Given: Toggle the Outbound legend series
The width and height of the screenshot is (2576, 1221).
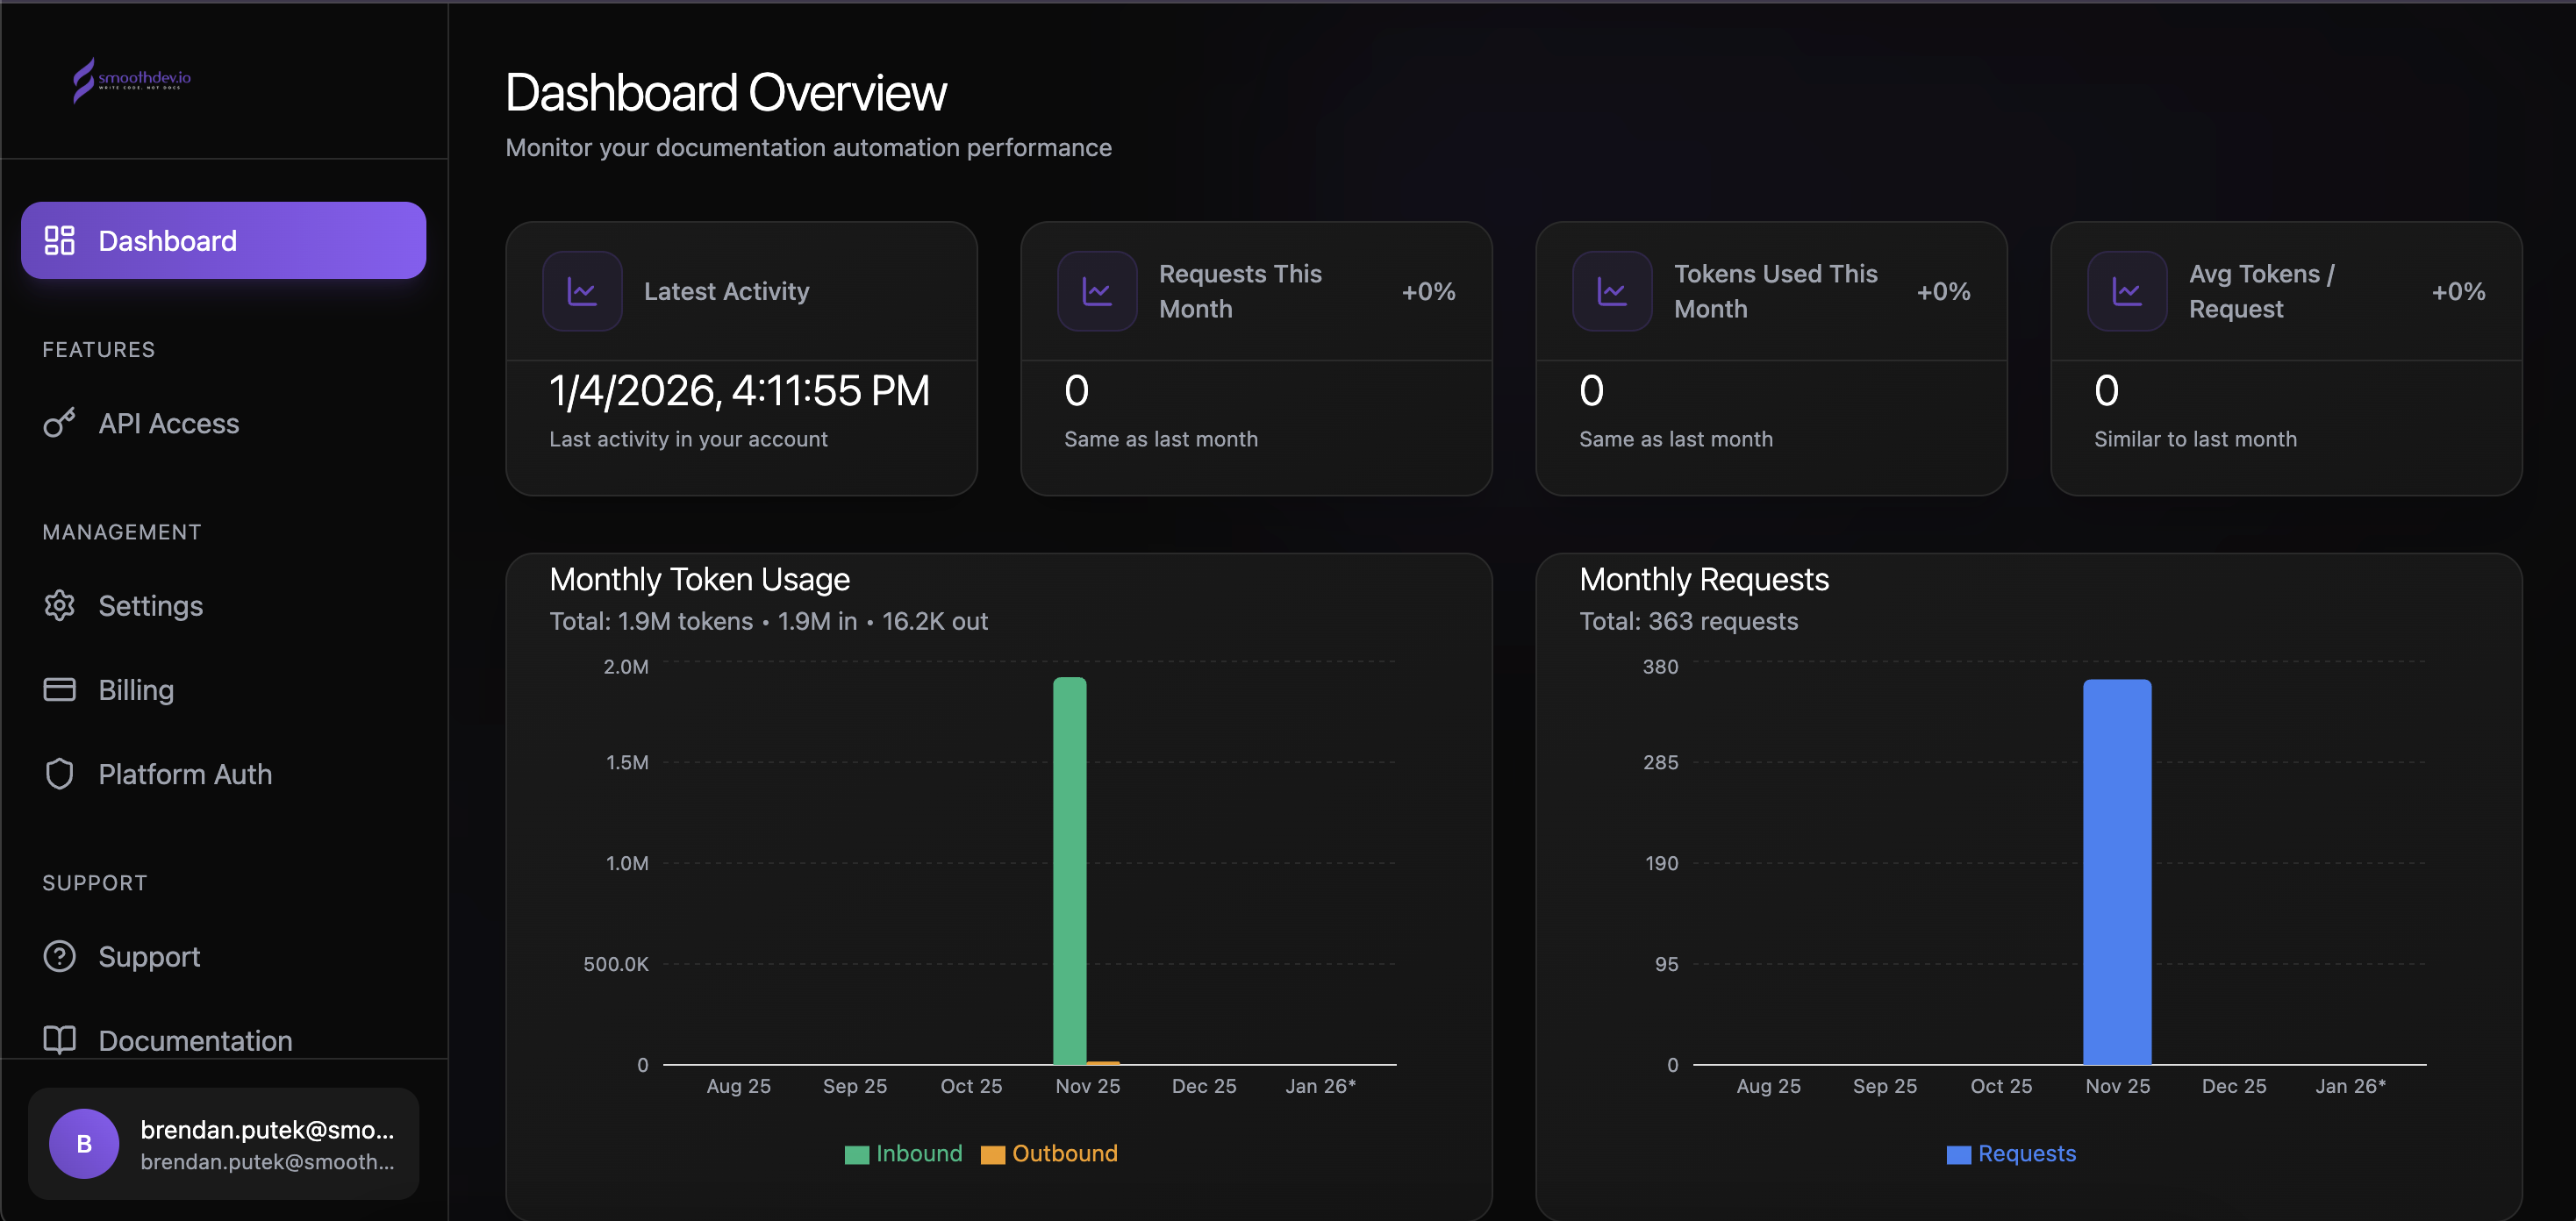Looking at the screenshot, I should tap(1050, 1153).
